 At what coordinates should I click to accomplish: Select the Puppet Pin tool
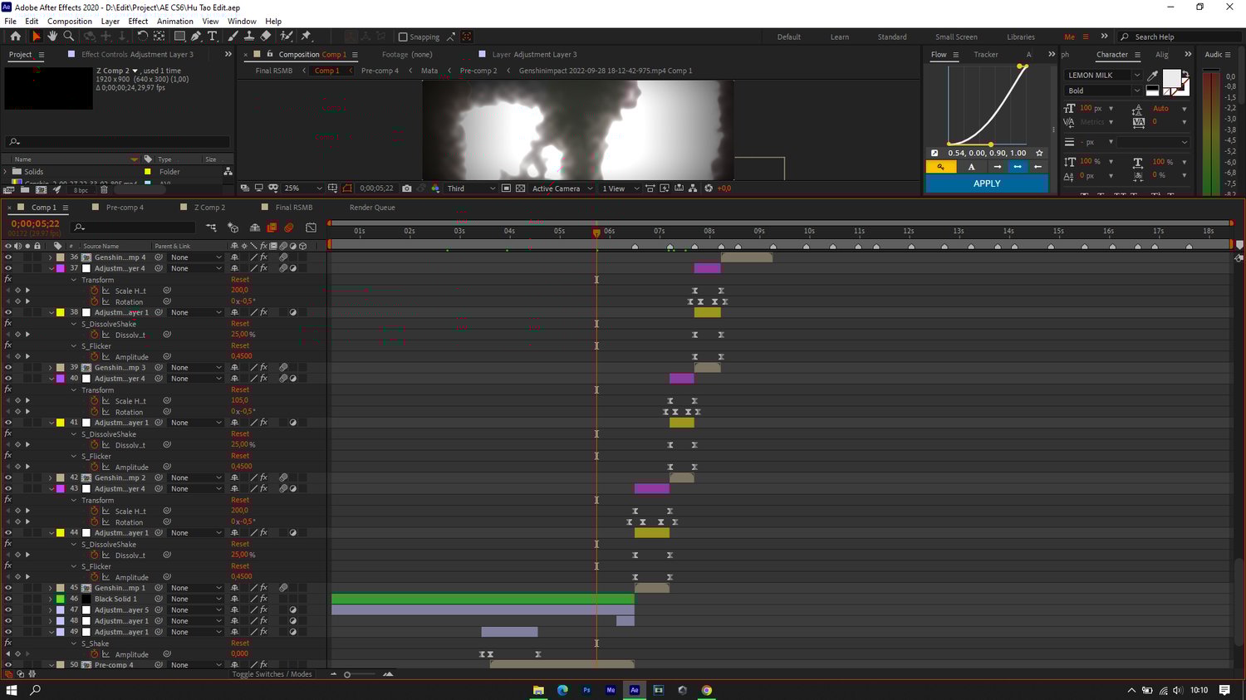[306, 37]
